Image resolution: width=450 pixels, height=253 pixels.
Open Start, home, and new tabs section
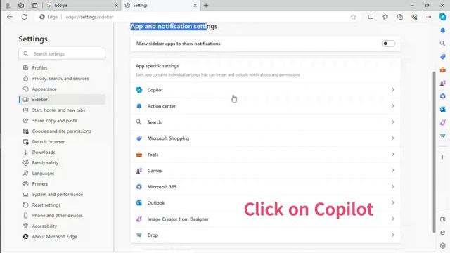coord(62,110)
